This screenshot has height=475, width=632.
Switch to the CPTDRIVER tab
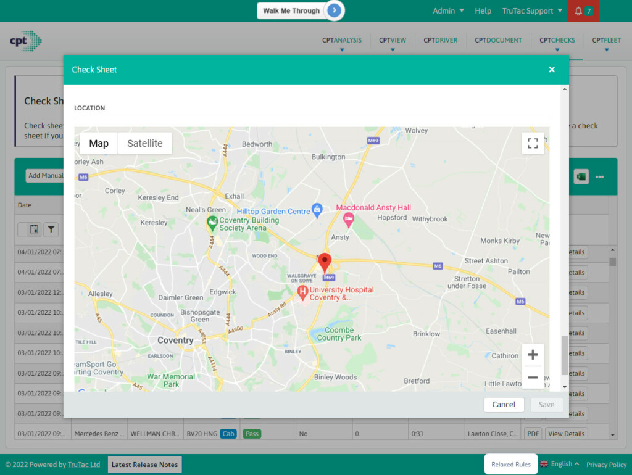(x=440, y=40)
